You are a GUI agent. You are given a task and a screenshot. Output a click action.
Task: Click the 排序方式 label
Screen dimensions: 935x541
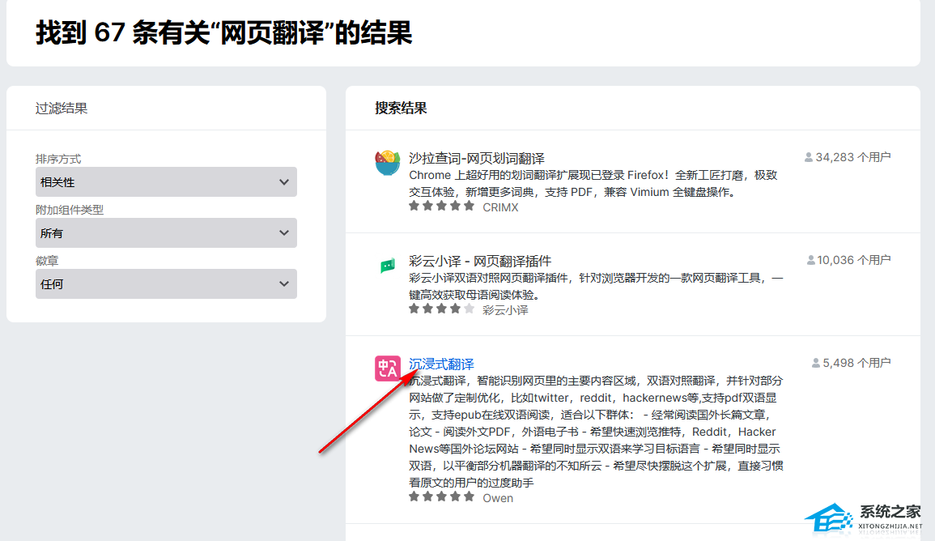click(57, 159)
